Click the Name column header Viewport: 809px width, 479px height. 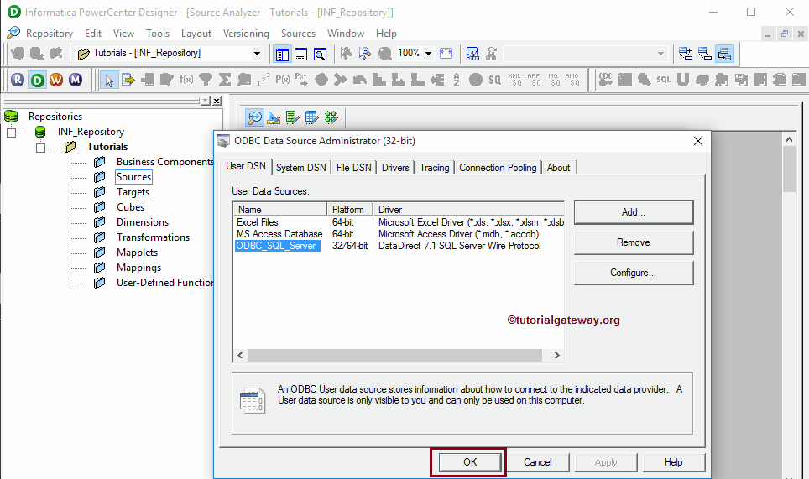pos(280,210)
